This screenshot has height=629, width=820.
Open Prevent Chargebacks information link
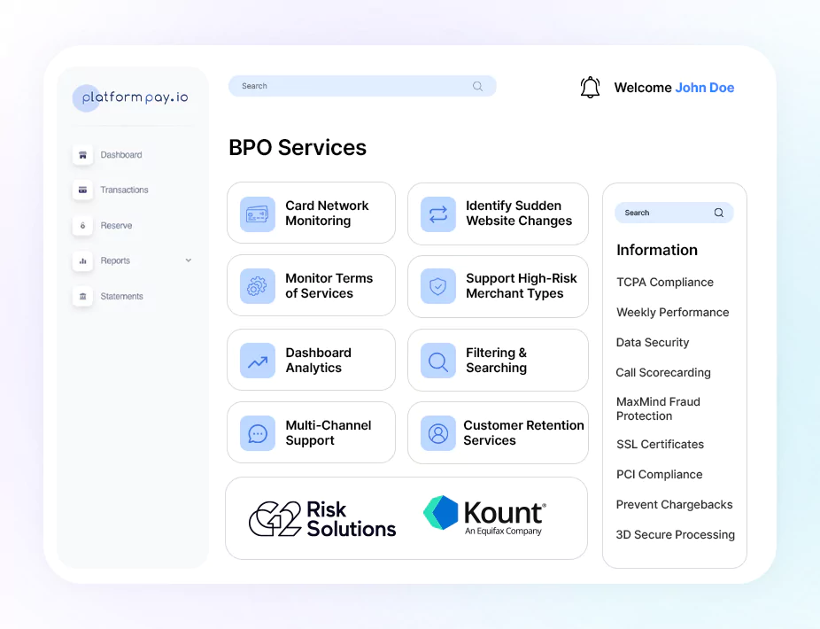coord(674,504)
